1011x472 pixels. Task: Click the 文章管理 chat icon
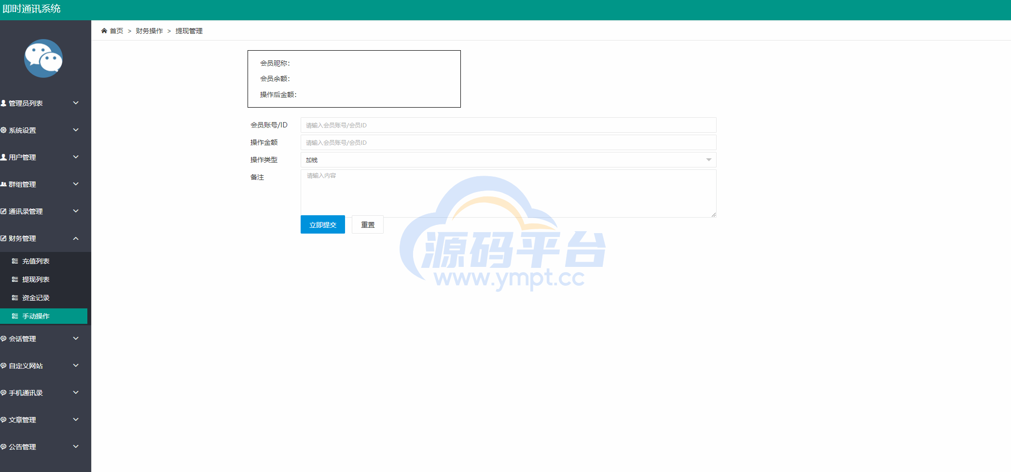click(3, 420)
